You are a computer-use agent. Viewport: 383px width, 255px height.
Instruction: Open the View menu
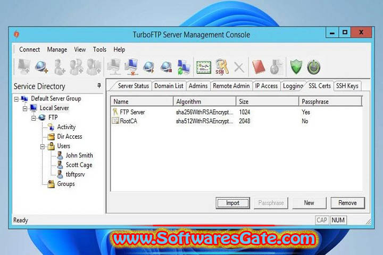80,49
